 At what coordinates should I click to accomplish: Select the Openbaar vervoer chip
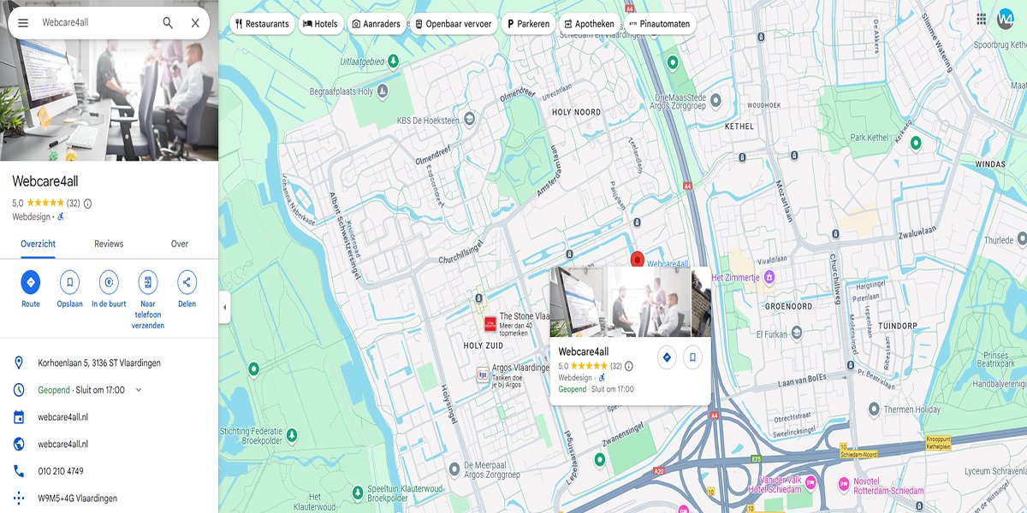[x=453, y=24]
